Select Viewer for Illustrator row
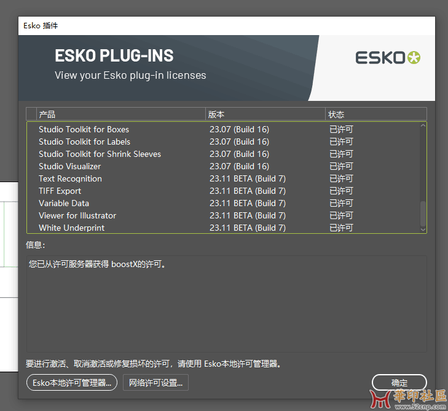 click(x=224, y=215)
